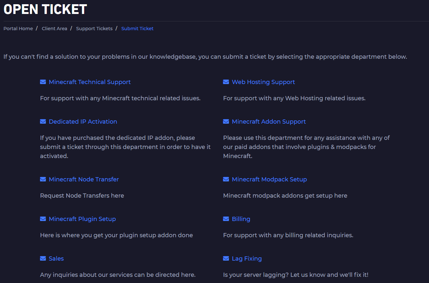Click envelope icon next to Lag Fixing

[x=226, y=259]
